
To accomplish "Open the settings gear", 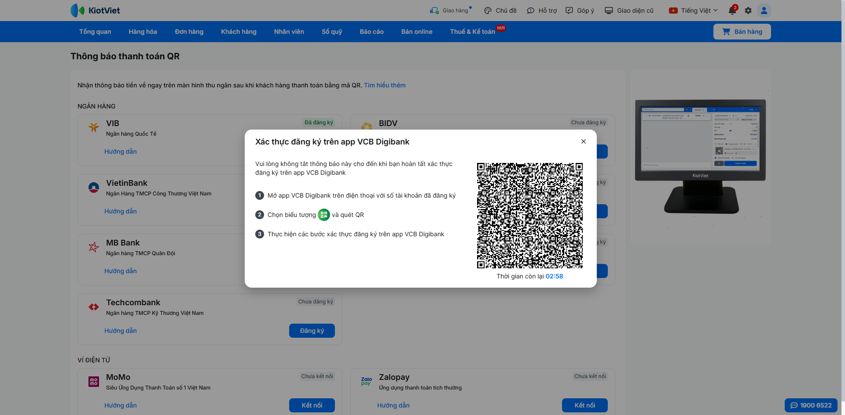I will [x=748, y=11].
